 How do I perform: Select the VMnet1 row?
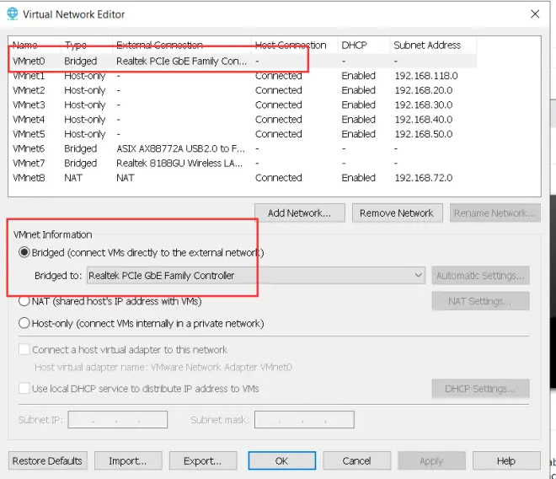click(242, 76)
